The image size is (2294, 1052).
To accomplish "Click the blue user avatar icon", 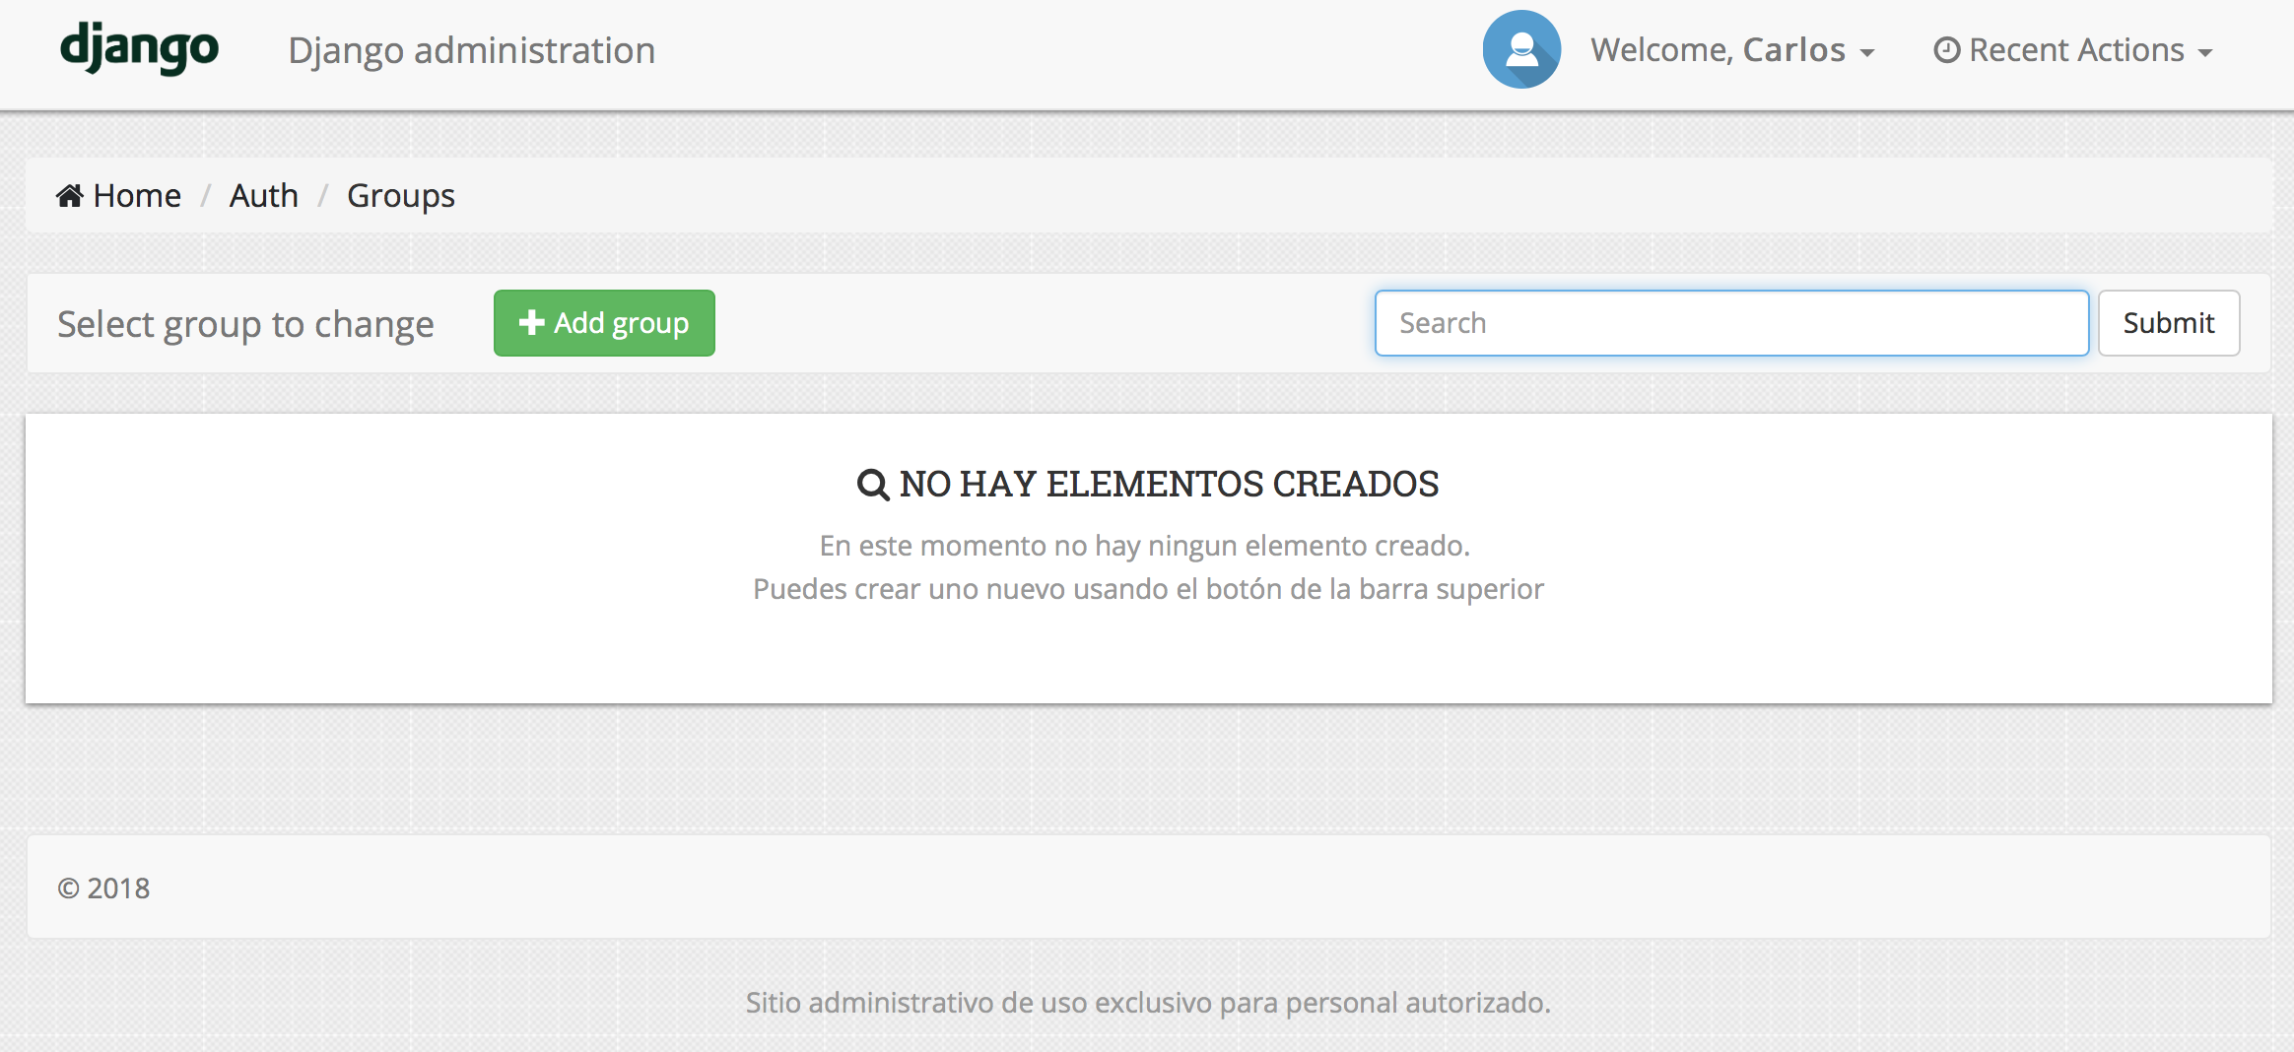I will [x=1521, y=49].
